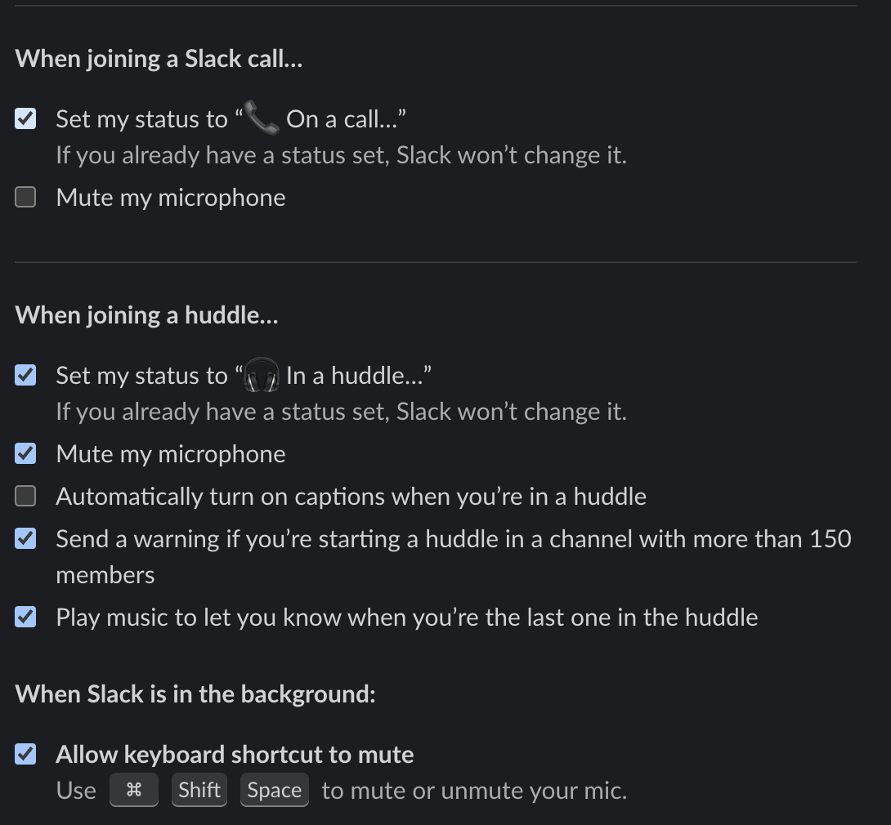Click the status-won't-change explanatory text
Viewport: 891px width, 825px height.
click(x=340, y=154)
